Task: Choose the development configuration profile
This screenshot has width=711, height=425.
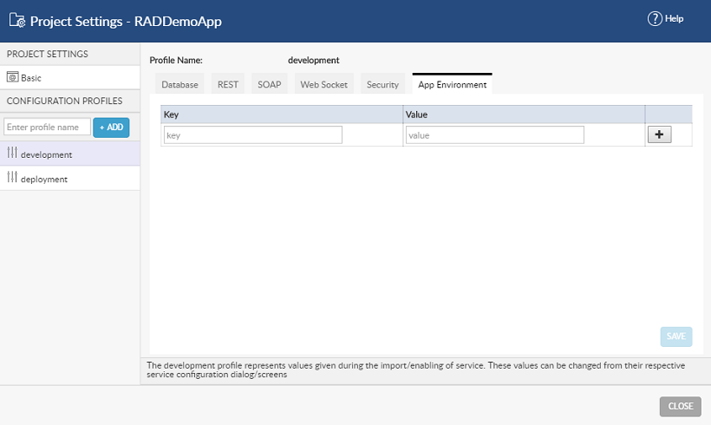Action: 46,154
